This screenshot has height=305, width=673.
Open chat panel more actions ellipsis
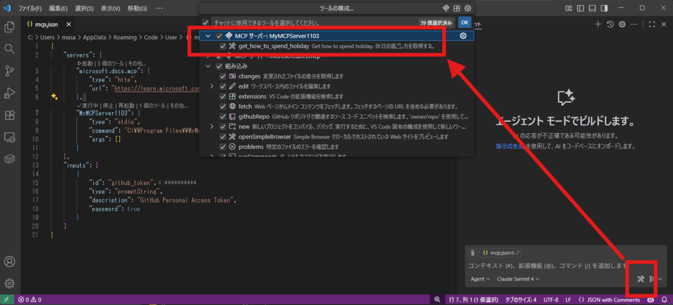click(634, 24)
